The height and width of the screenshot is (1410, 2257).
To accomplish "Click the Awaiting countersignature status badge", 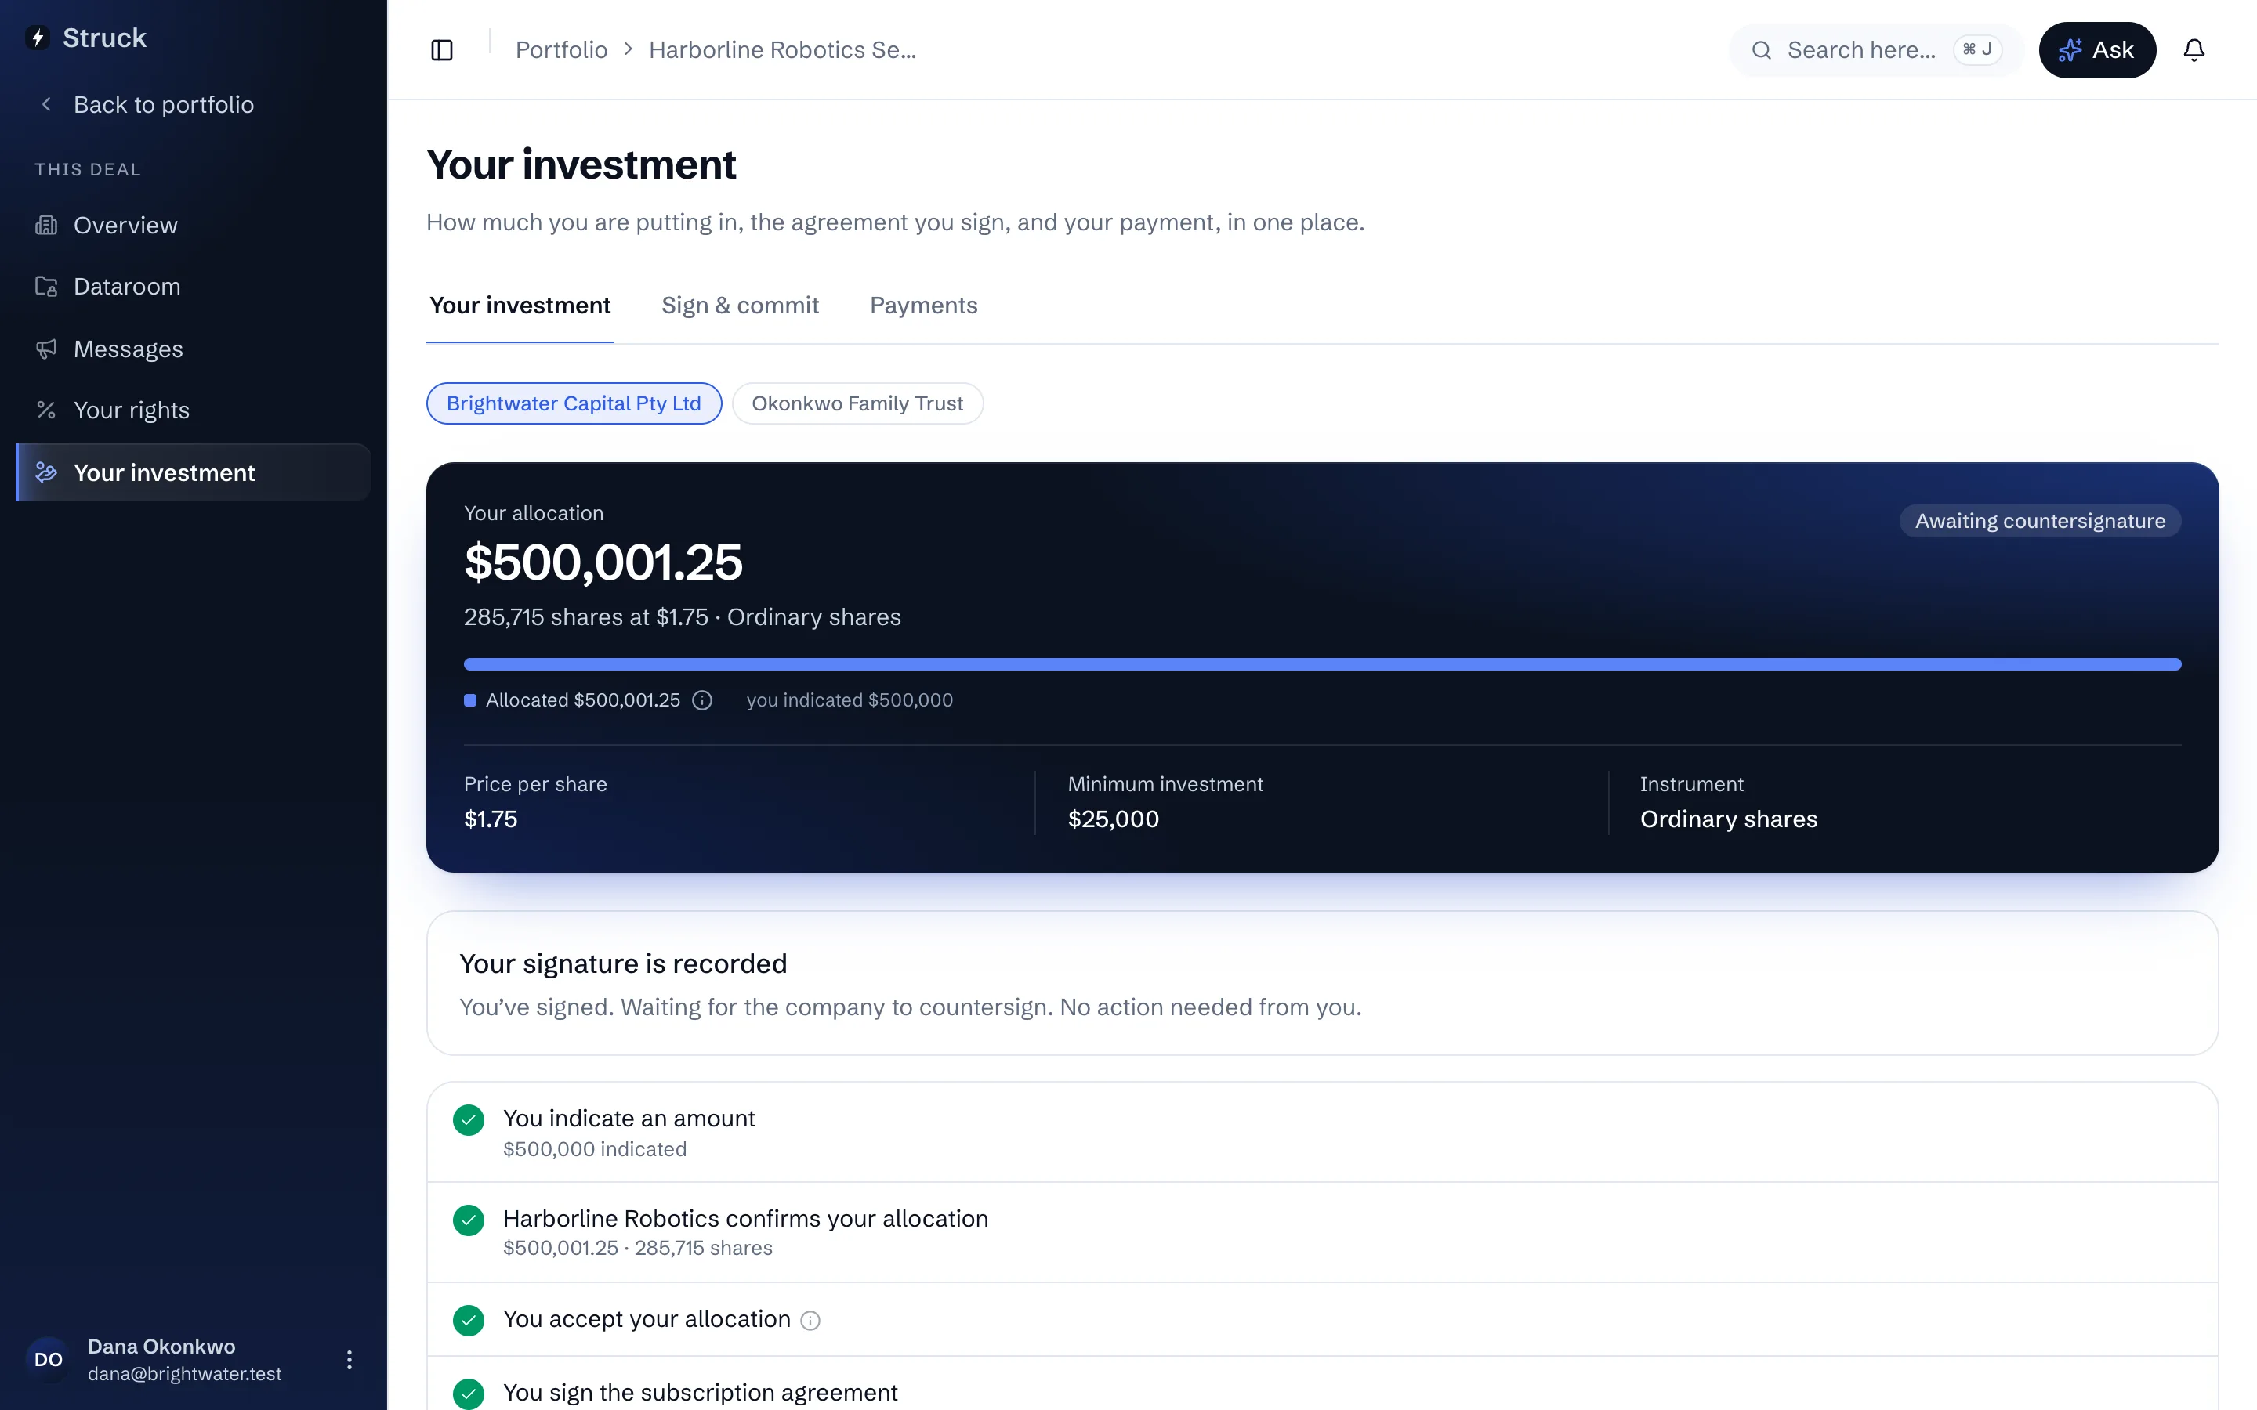I will [2040, 520].
